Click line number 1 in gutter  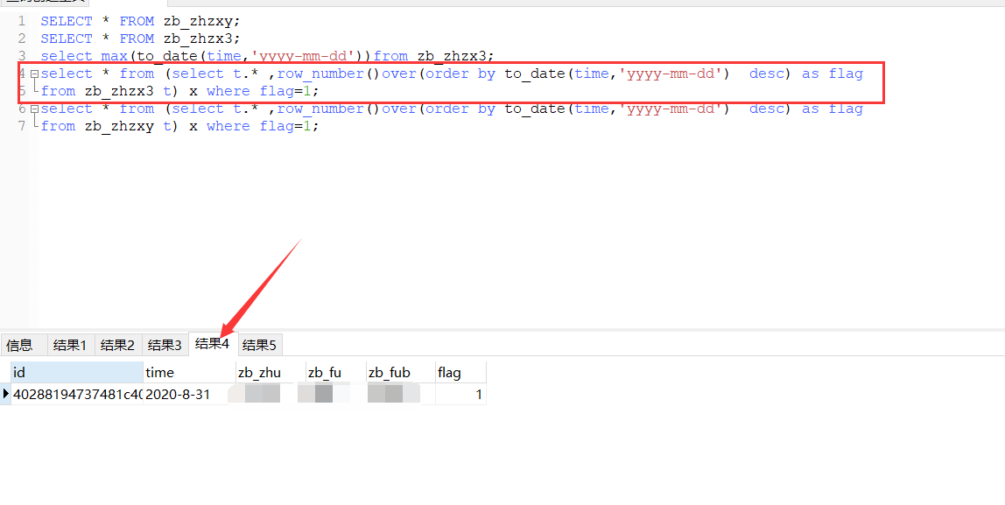pos(22,21)
